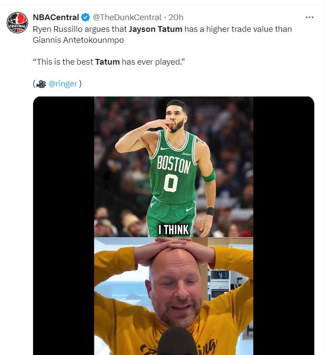Image resolution: width=326 pixels, height=355 pixels.
Task: Open the three-dot more options menu
Action: [x=309, y=17]
